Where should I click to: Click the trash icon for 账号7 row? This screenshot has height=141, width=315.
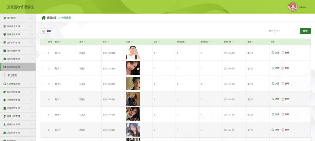283,68
